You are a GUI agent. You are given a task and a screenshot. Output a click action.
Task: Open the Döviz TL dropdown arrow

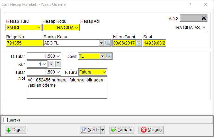click(102, 56)
